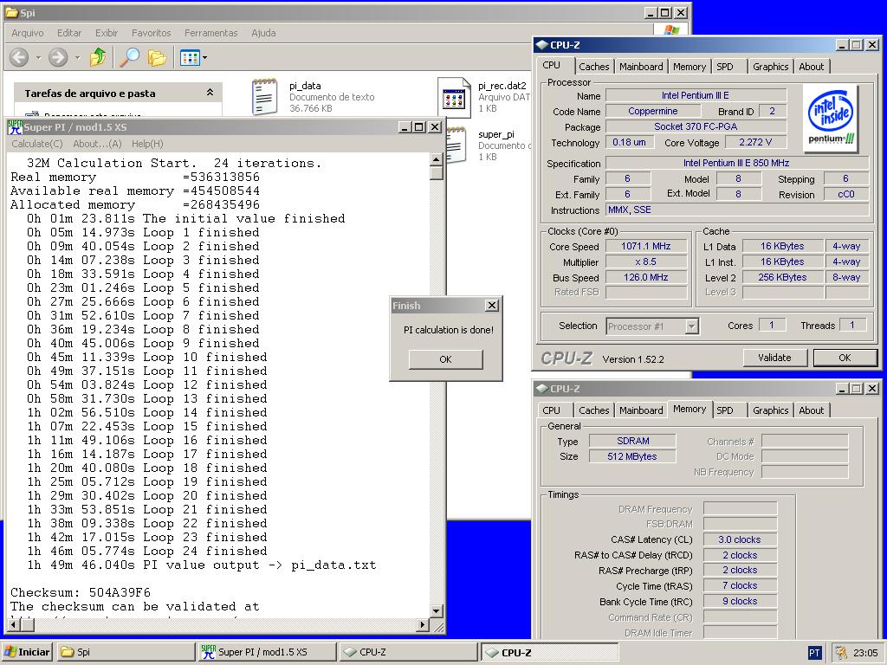The image size is (887, 665).
Task: Click the CAS# Latency 3.0 clocks field
Action: (740, 539)
